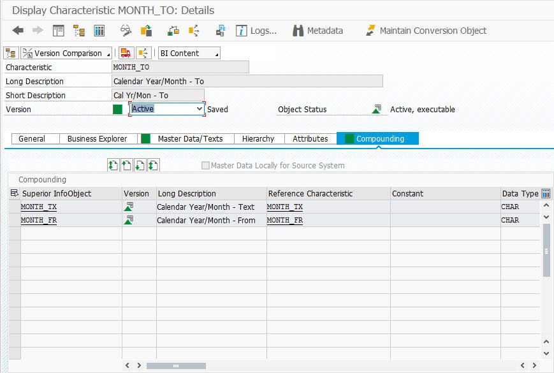Switch to the General tab
The height and width of the screenshot is (373, 554).
coord(32,139)
